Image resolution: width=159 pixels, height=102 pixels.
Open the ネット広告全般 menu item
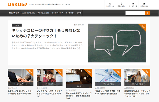click(x=43, y=13)
